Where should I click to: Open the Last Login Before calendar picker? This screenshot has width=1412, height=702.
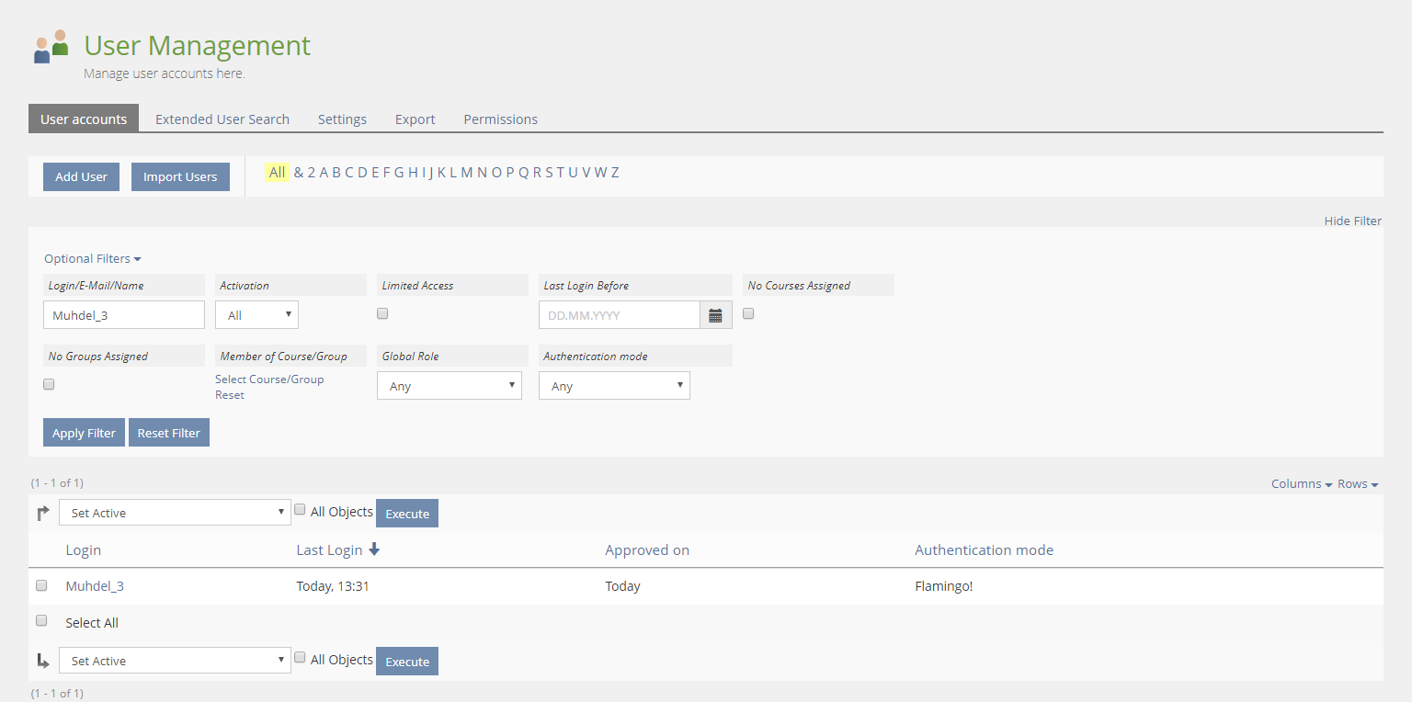click(715, 315)
